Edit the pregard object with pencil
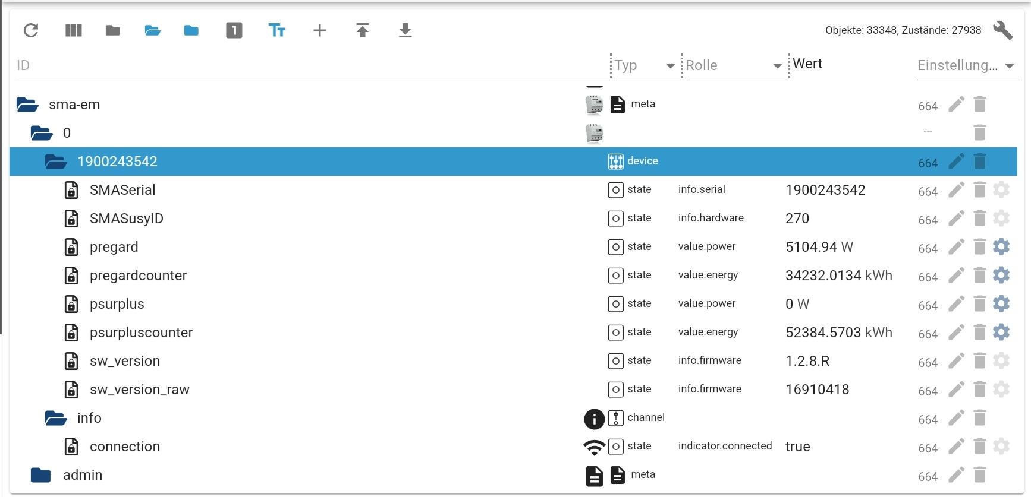Screen dimensions: 1031x497 click(x=956, y=247)
